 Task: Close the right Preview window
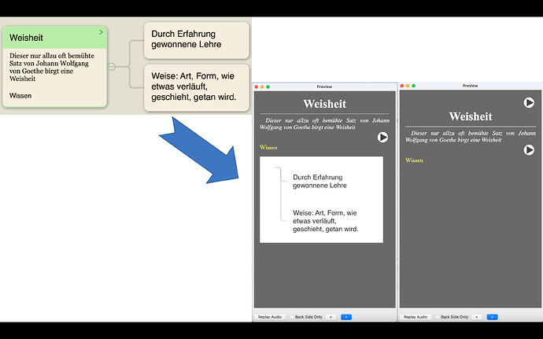click(x=402, y=86)
